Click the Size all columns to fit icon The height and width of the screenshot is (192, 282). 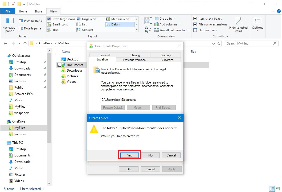click(x=157, y=30)
